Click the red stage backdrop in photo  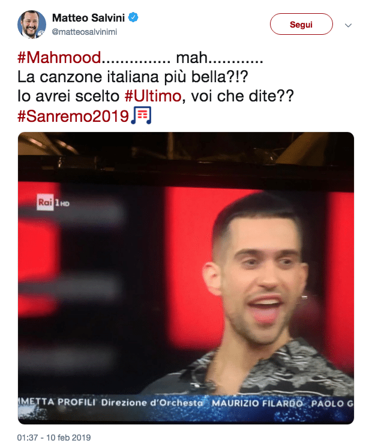coord(188,256)
